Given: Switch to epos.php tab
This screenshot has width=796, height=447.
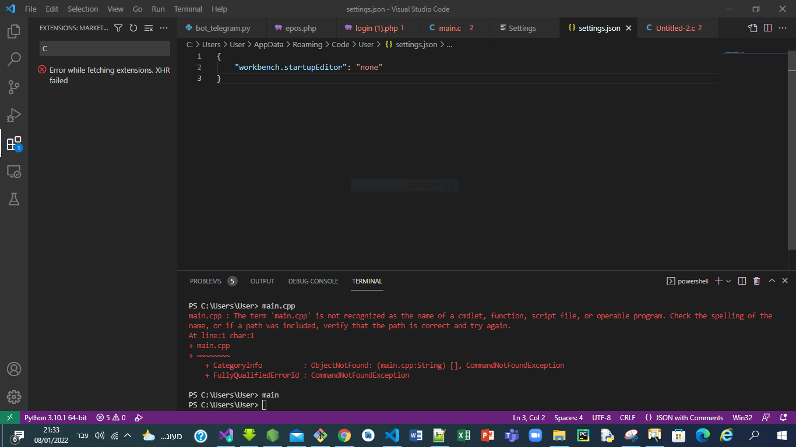Looking at the screenshot, I should 301,28.
